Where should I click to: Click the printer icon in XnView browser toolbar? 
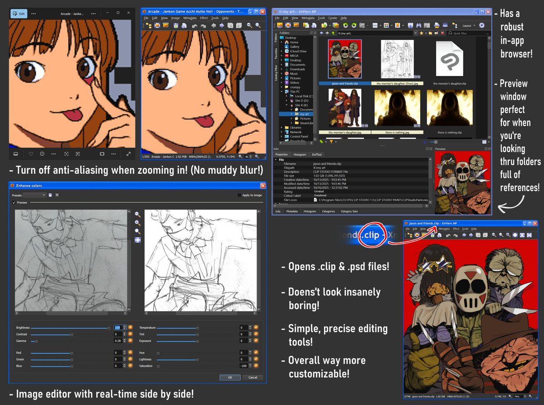click(436, 25)
